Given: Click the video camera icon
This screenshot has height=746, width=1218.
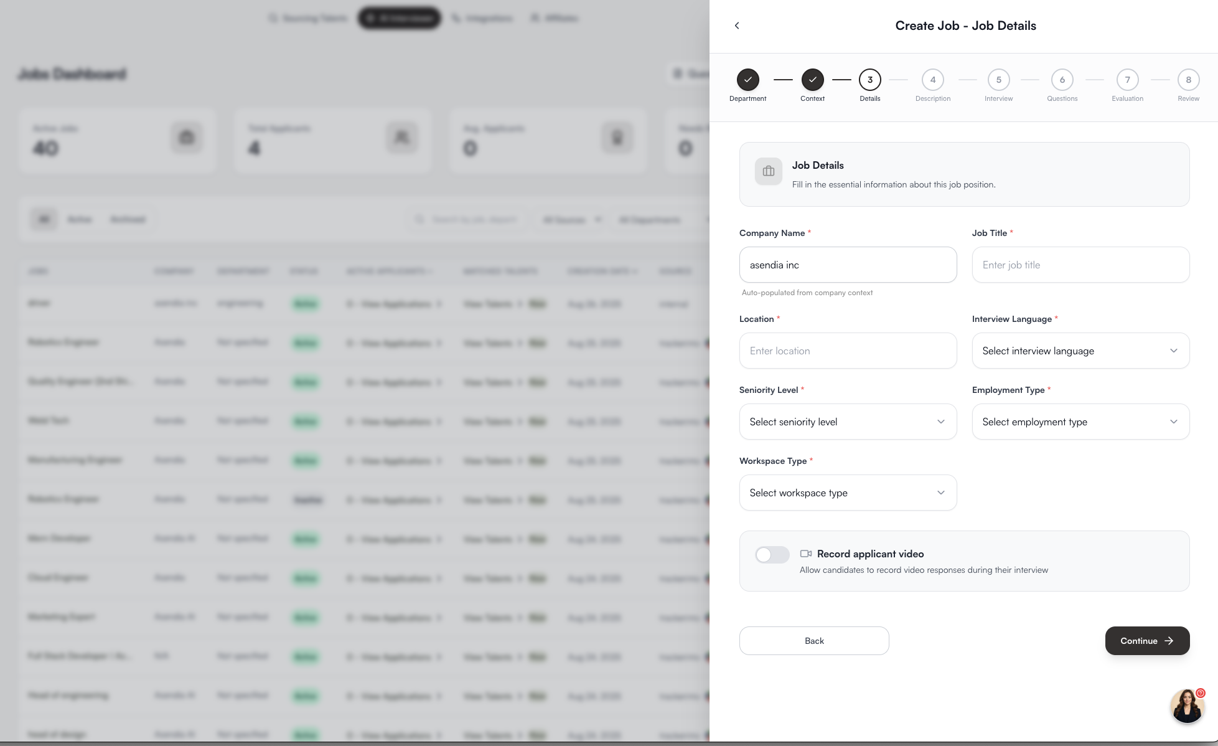Looking at the screenshot, I should [x=805, y=554].
